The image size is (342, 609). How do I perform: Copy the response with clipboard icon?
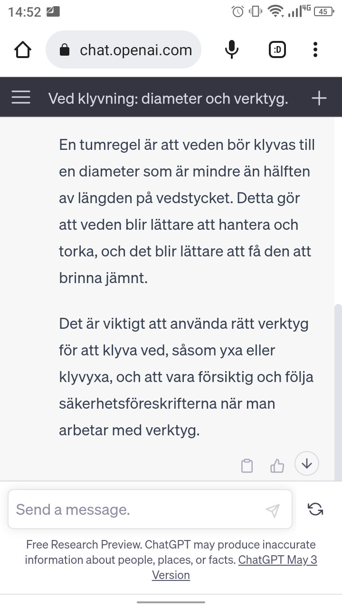coord(247,466)
